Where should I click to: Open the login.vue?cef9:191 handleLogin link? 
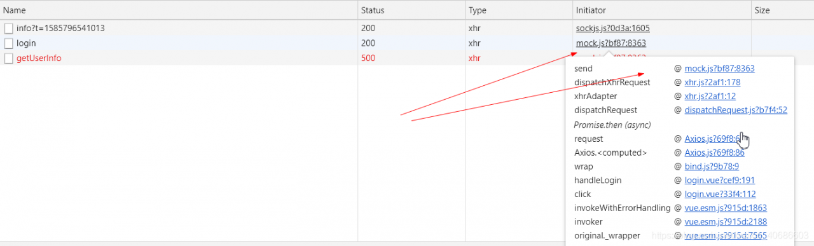719,181
